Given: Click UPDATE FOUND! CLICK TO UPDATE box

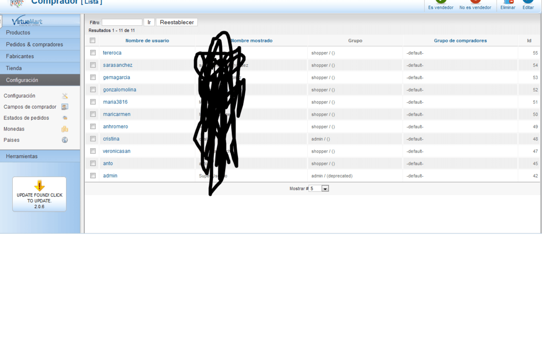Looking at the screenshot, I should [x=39, y=194].
